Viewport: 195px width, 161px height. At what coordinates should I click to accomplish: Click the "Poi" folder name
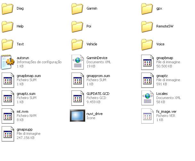(89, 26)
